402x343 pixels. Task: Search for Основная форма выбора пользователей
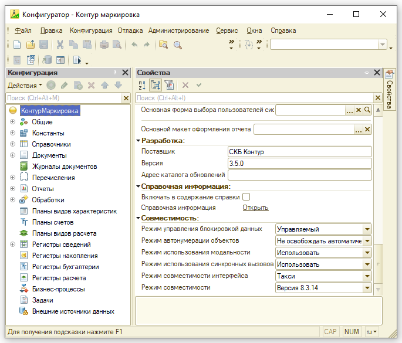pyautogui.click(x=367, y=110)
